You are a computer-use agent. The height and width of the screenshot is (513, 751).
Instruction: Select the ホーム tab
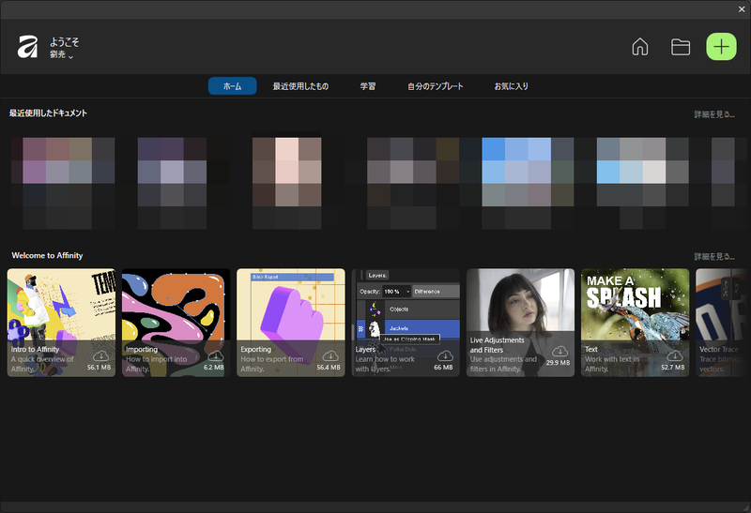coord(232,86)
